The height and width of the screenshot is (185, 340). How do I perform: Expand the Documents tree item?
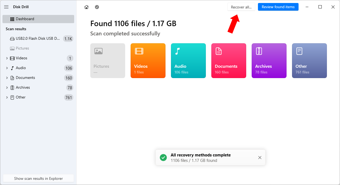coord(7,78)
